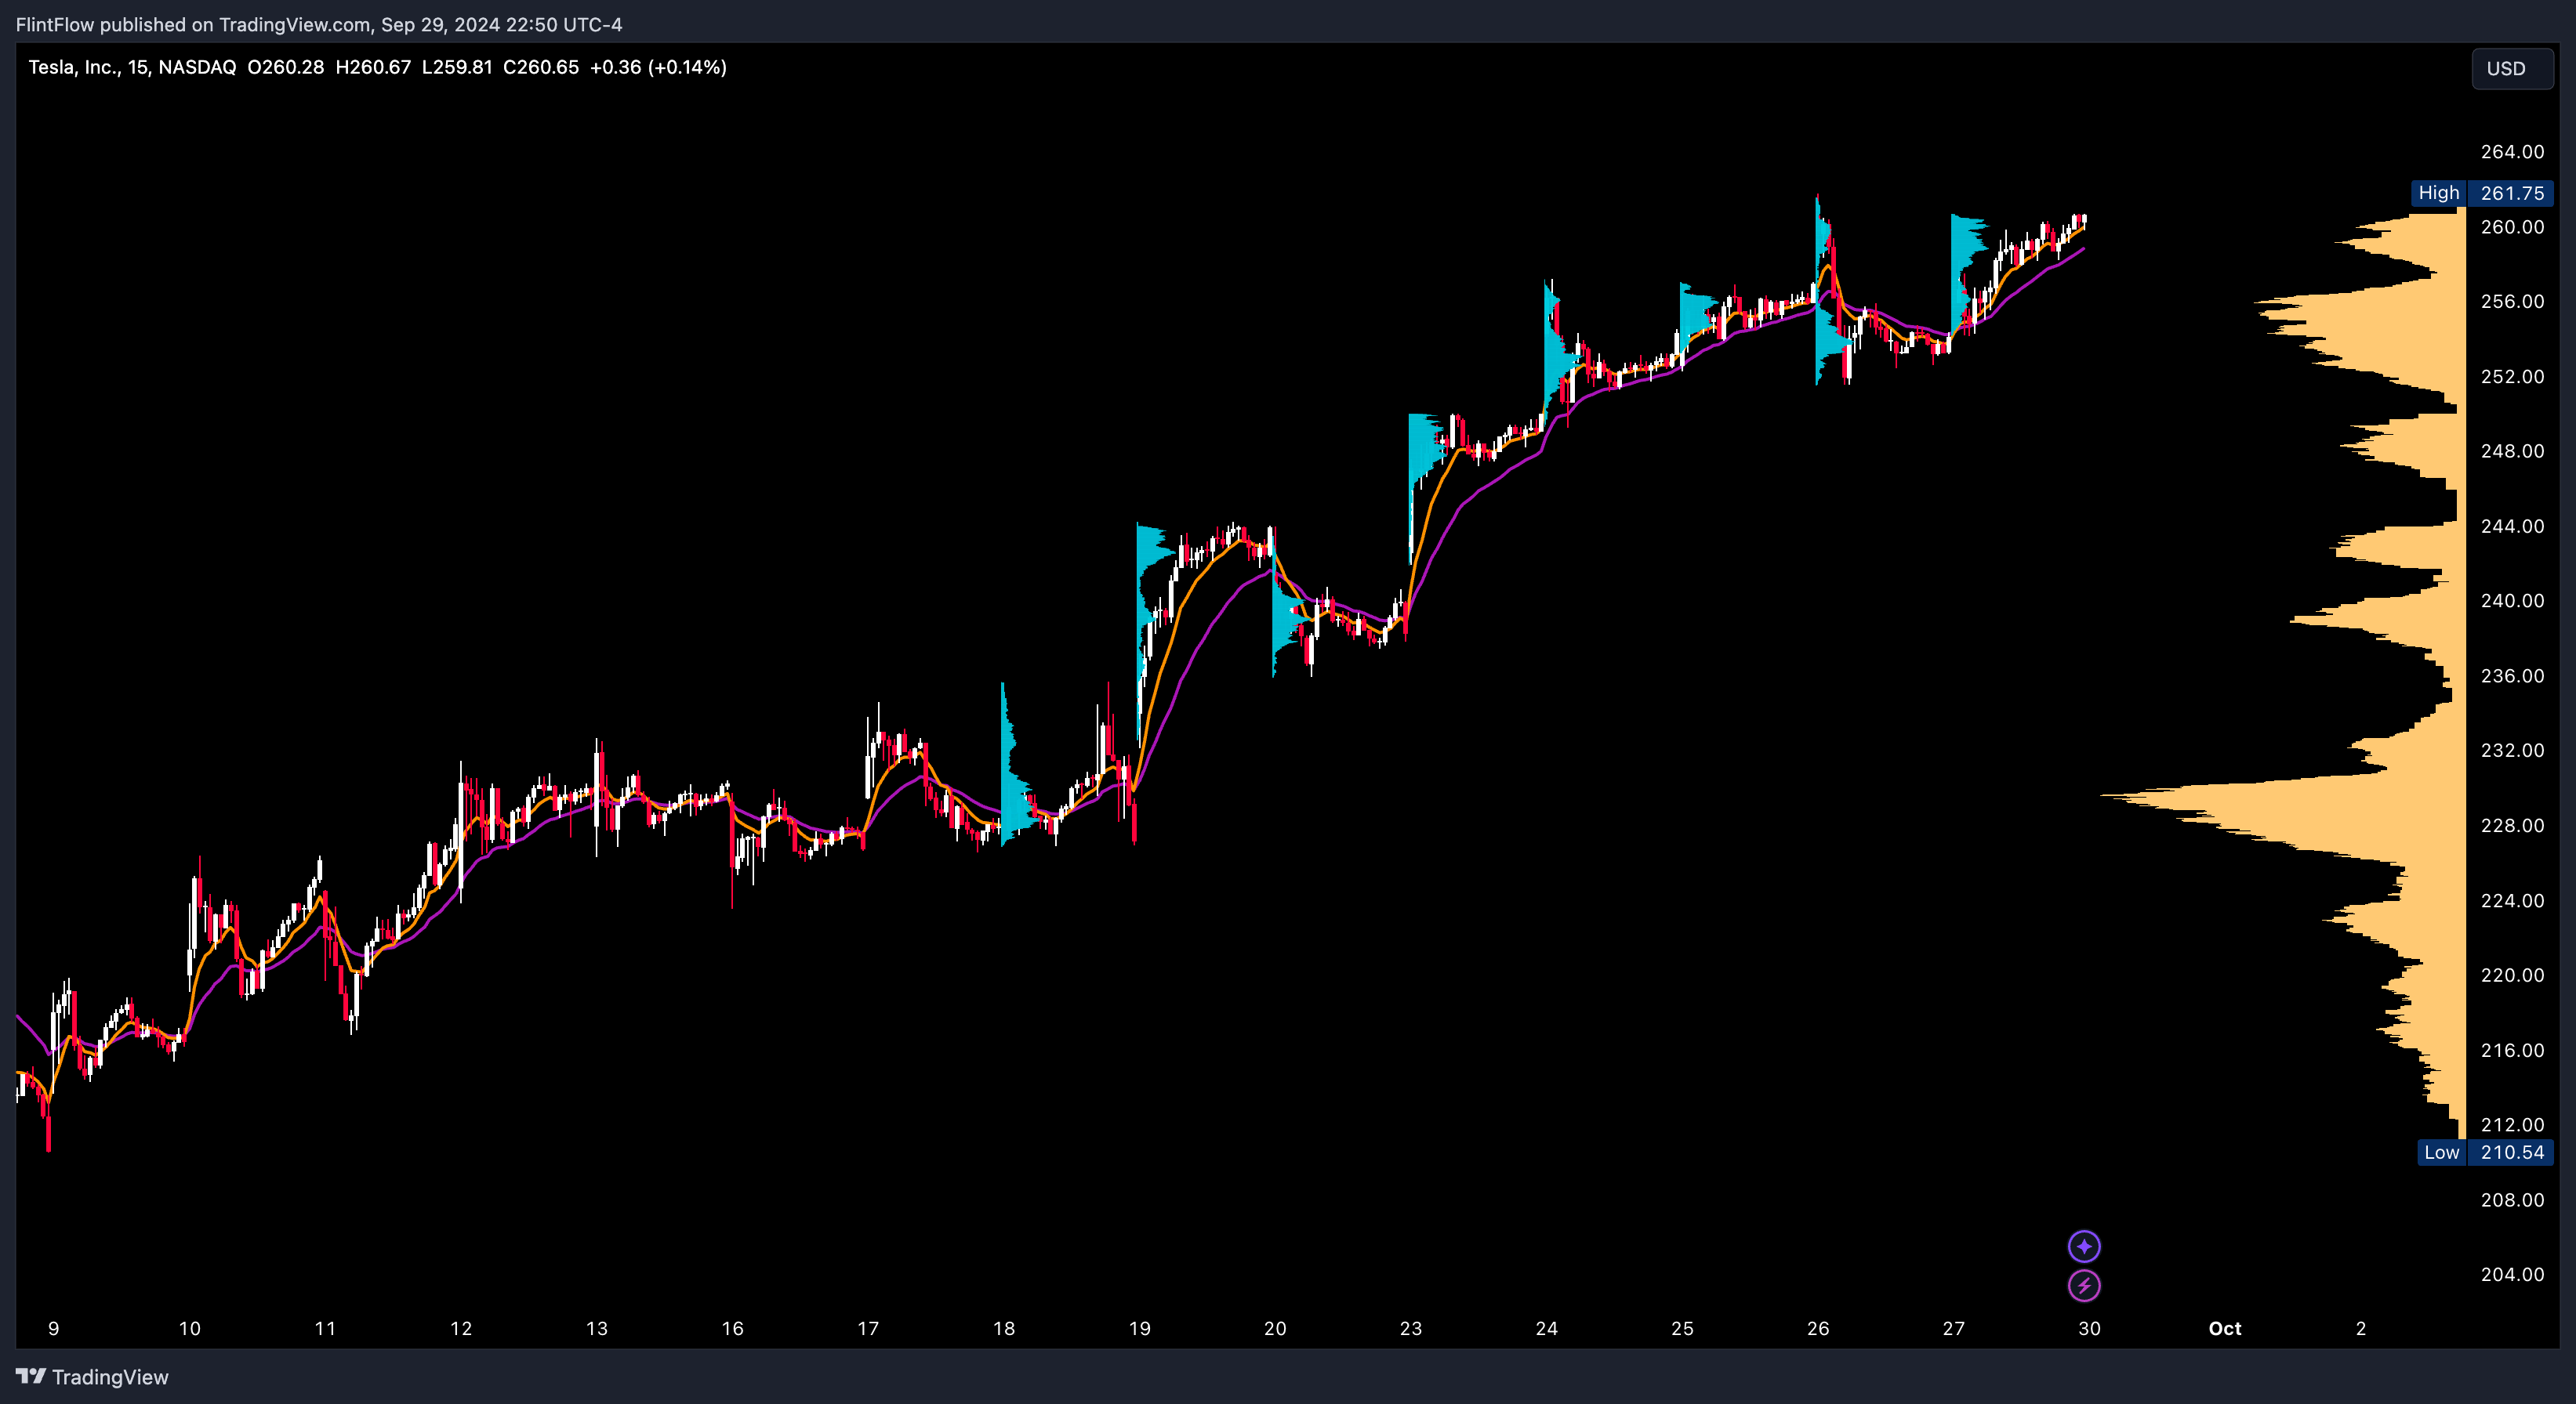Click the 204.00 price axis label

pos(2512,1274)
